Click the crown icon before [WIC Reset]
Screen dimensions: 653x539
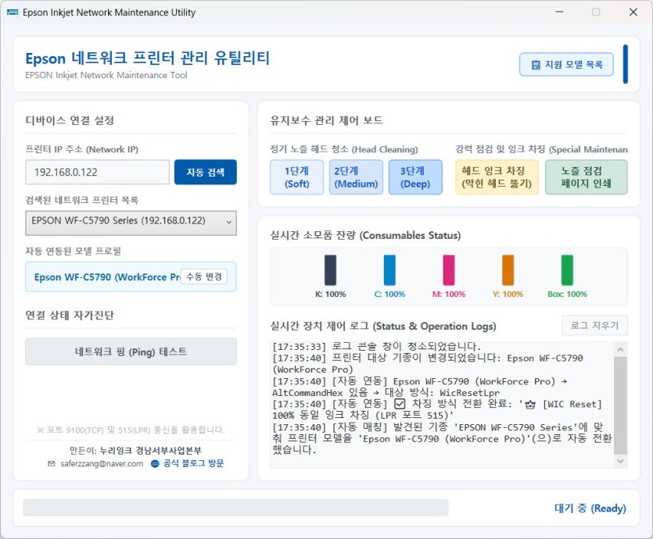(x=530, y=405)
